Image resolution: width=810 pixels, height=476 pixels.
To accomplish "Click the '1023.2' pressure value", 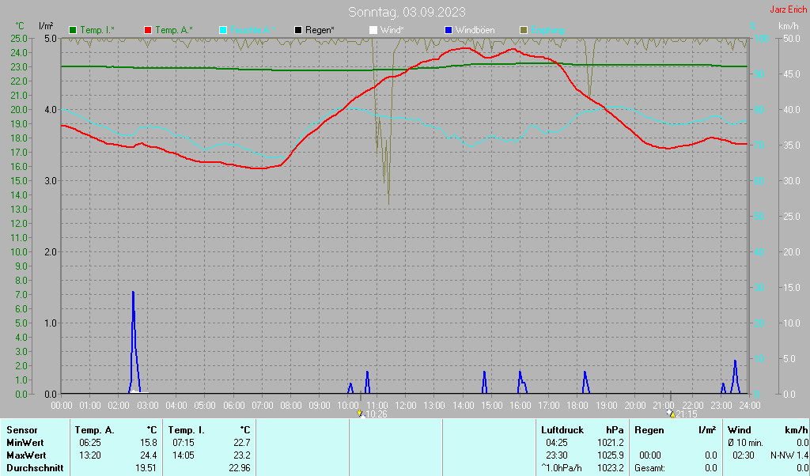I will (x=611, y=468).
